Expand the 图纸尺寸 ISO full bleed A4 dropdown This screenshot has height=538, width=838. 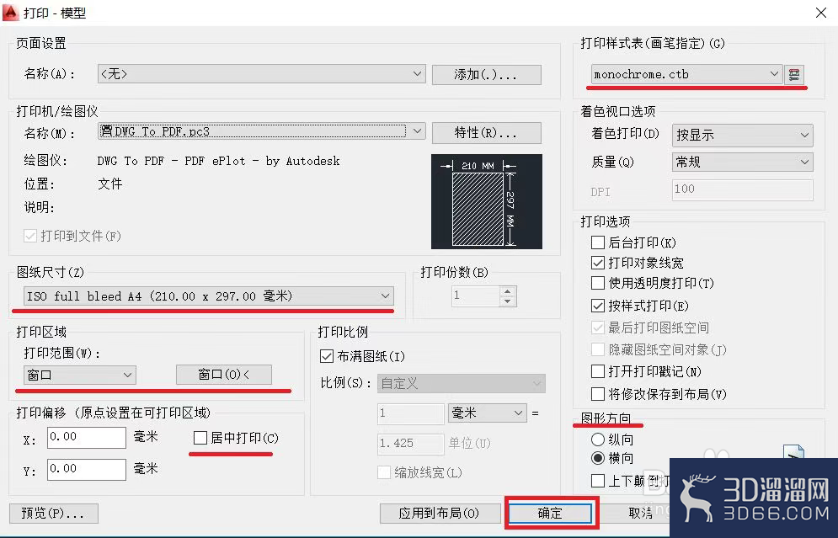click(208, 296)
